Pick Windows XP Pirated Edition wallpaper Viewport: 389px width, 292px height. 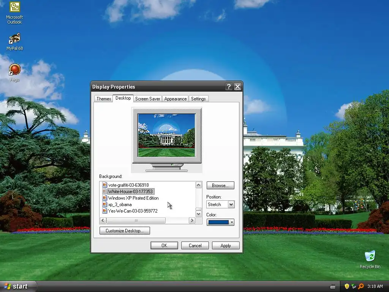tap(133, 198)
